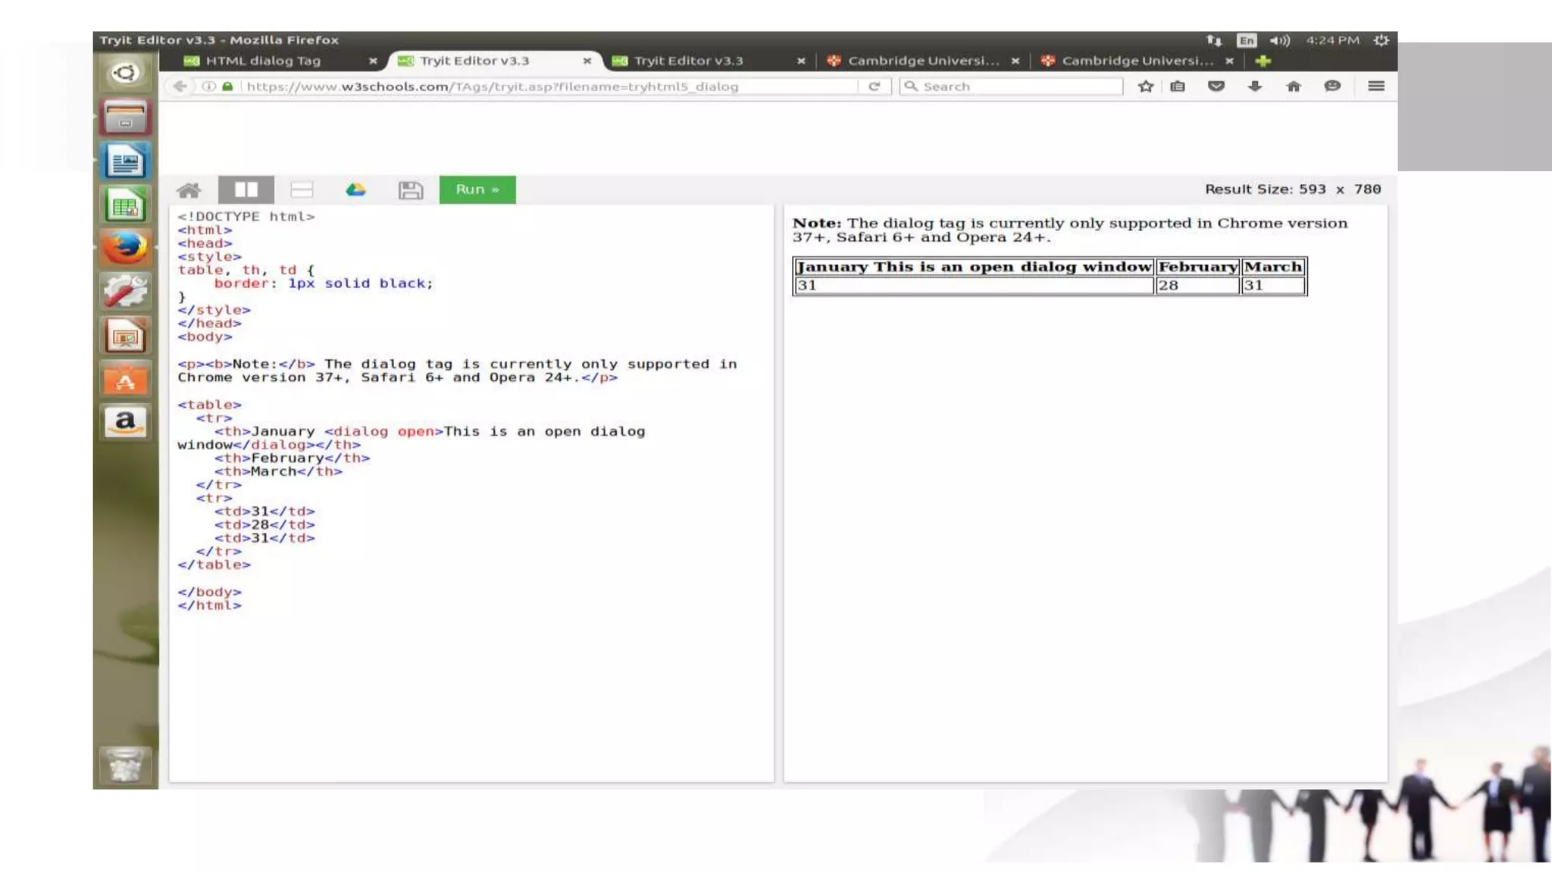Open the En keyboard language indicator
This screenshot has width=1552, height=873.
(1246, 40)
